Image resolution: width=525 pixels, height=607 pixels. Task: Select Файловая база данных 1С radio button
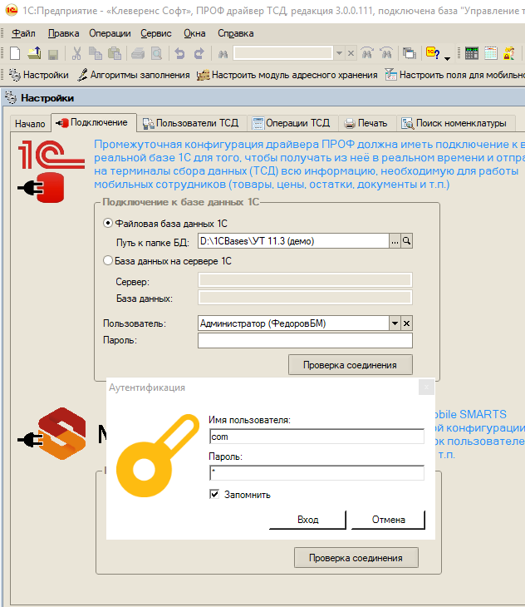[108, 223]
